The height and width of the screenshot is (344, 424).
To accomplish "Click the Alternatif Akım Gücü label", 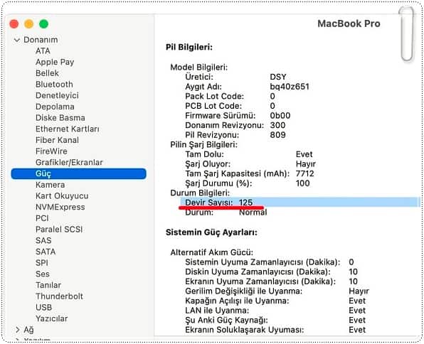I will click(x=211, y=252).
